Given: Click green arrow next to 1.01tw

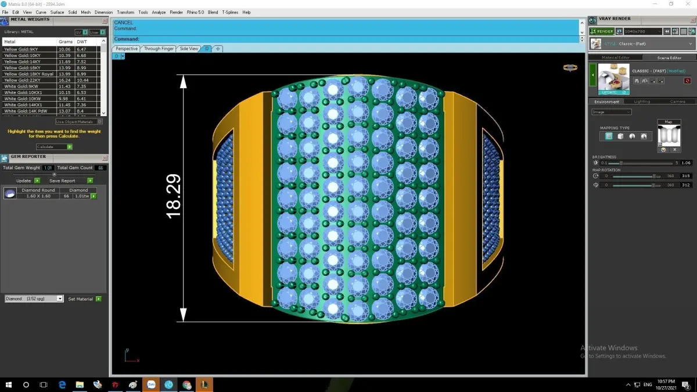Looking at the screenshot, I should point(94,196).
